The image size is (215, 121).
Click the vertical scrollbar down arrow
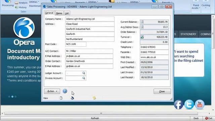[213, 110]
